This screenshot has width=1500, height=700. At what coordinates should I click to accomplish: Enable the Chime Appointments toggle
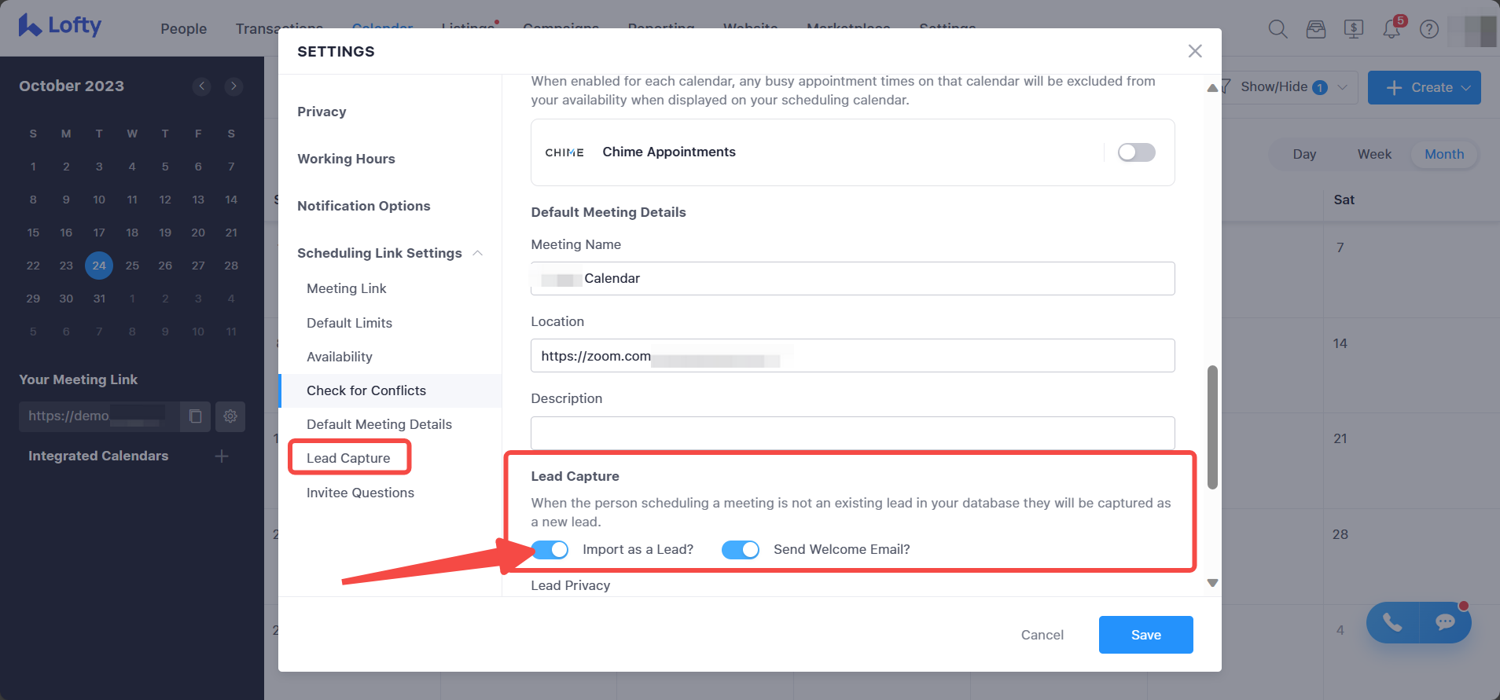tap(1135, 152)
